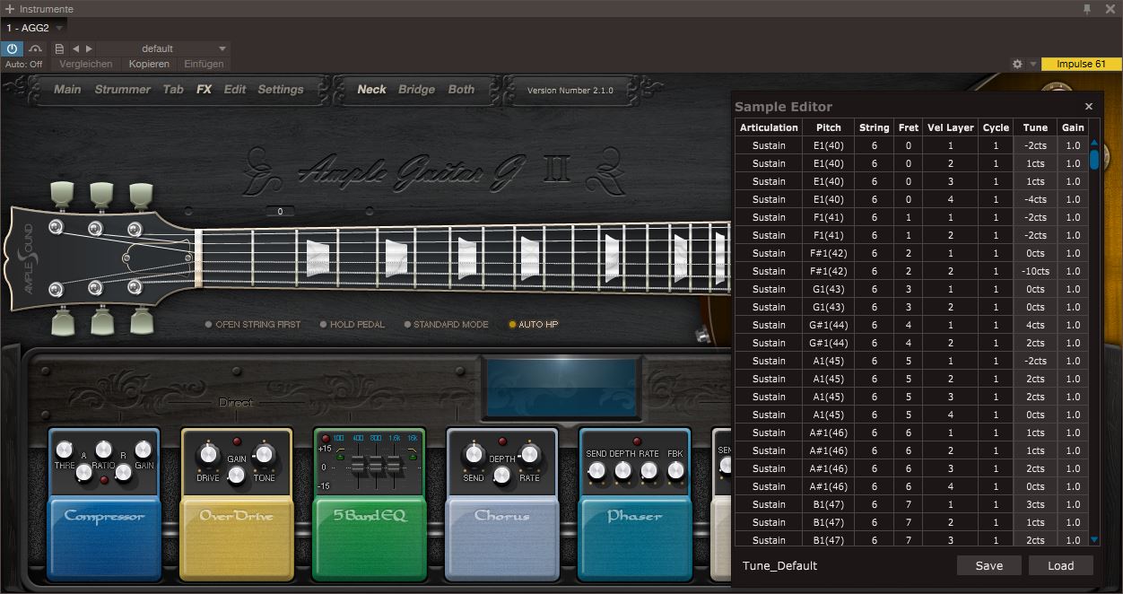Pin the Instrumente window
1123x594 pixels.
click(1087, 9)
